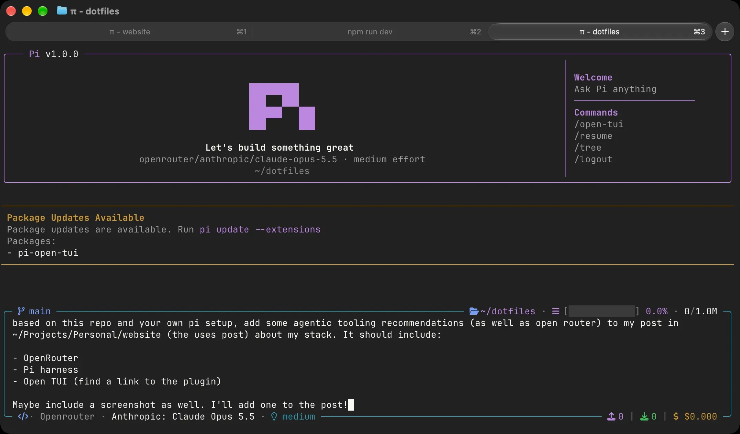This screenshot has height=434, width=740.
Task: Click the download tokens icon
Action: [644, 416]
